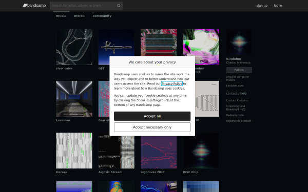This screenshot has height=192, width=308.
Task: Click Report this account
Action: click(239, 121)
